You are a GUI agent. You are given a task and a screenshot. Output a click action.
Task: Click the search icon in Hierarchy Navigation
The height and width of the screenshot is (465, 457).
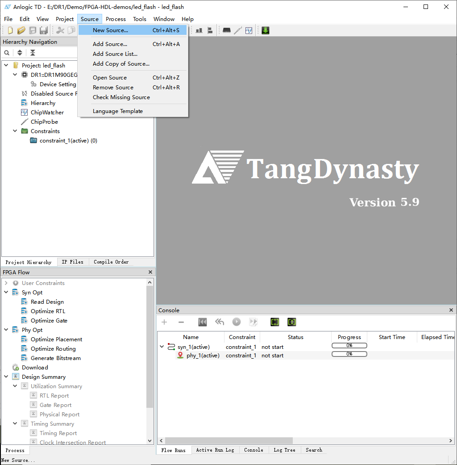pos(7,53)
